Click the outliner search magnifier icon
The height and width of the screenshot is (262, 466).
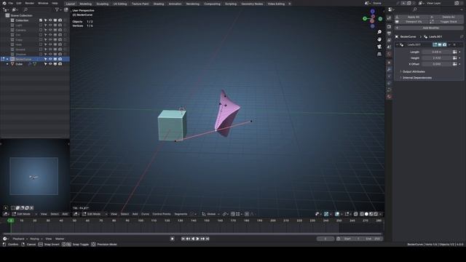[x=25, y=9]
